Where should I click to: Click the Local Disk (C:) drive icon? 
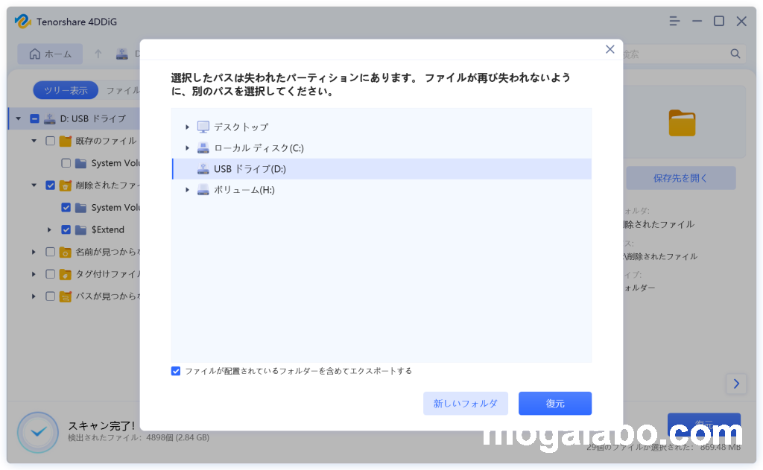pos(203,148)
